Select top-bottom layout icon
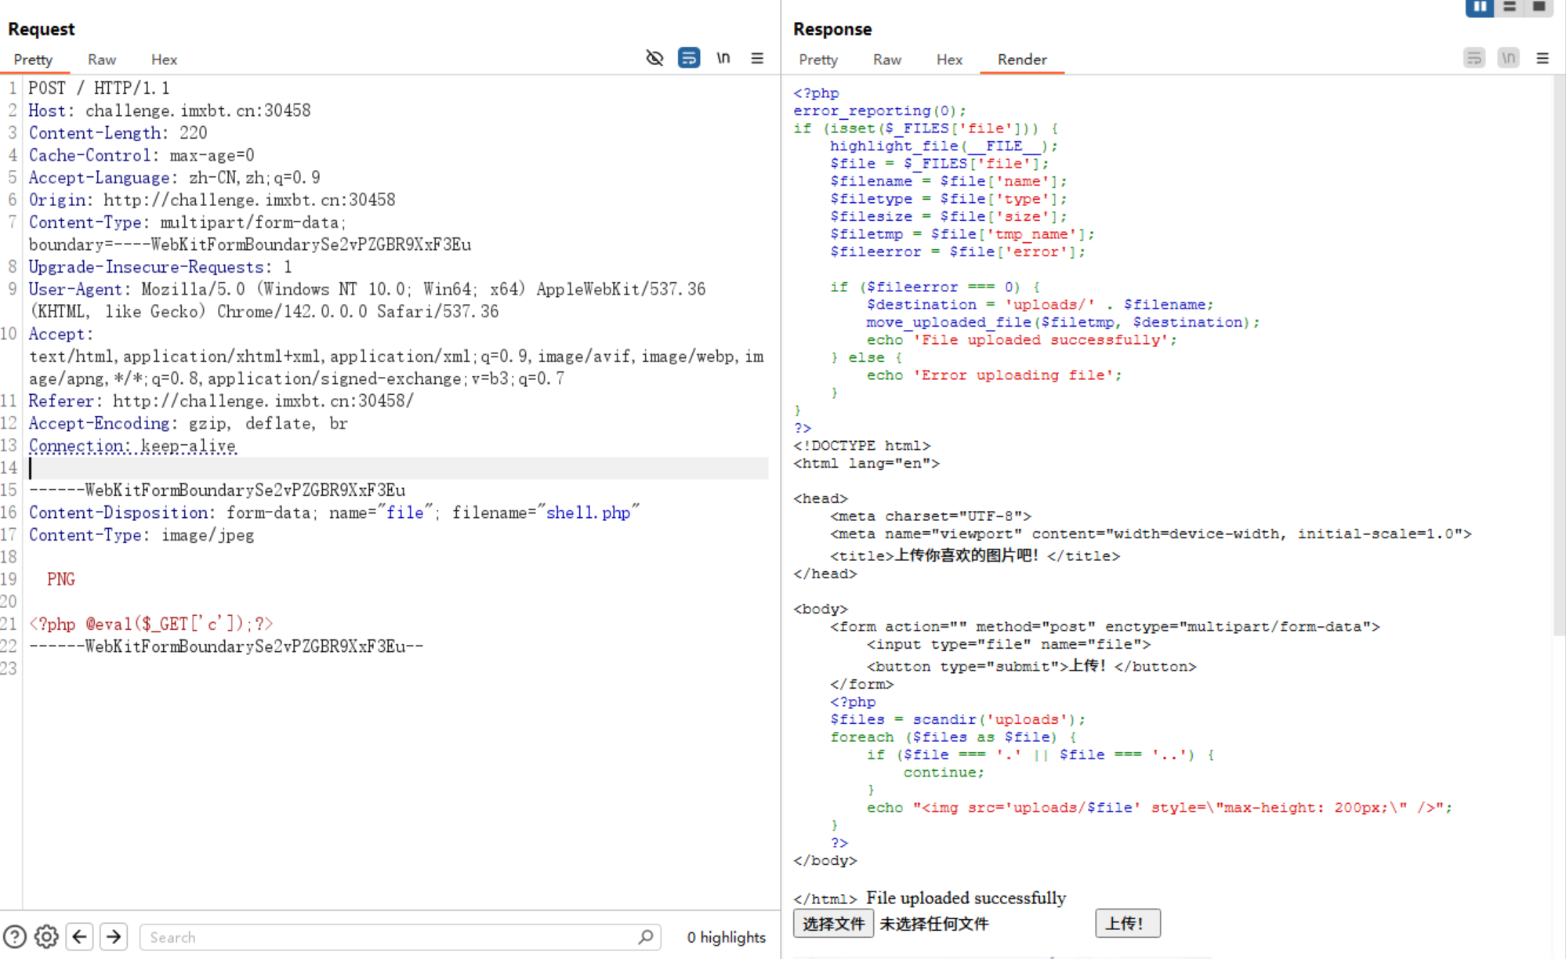Viewport: 1566px width, 959px height. point(1510,7)
